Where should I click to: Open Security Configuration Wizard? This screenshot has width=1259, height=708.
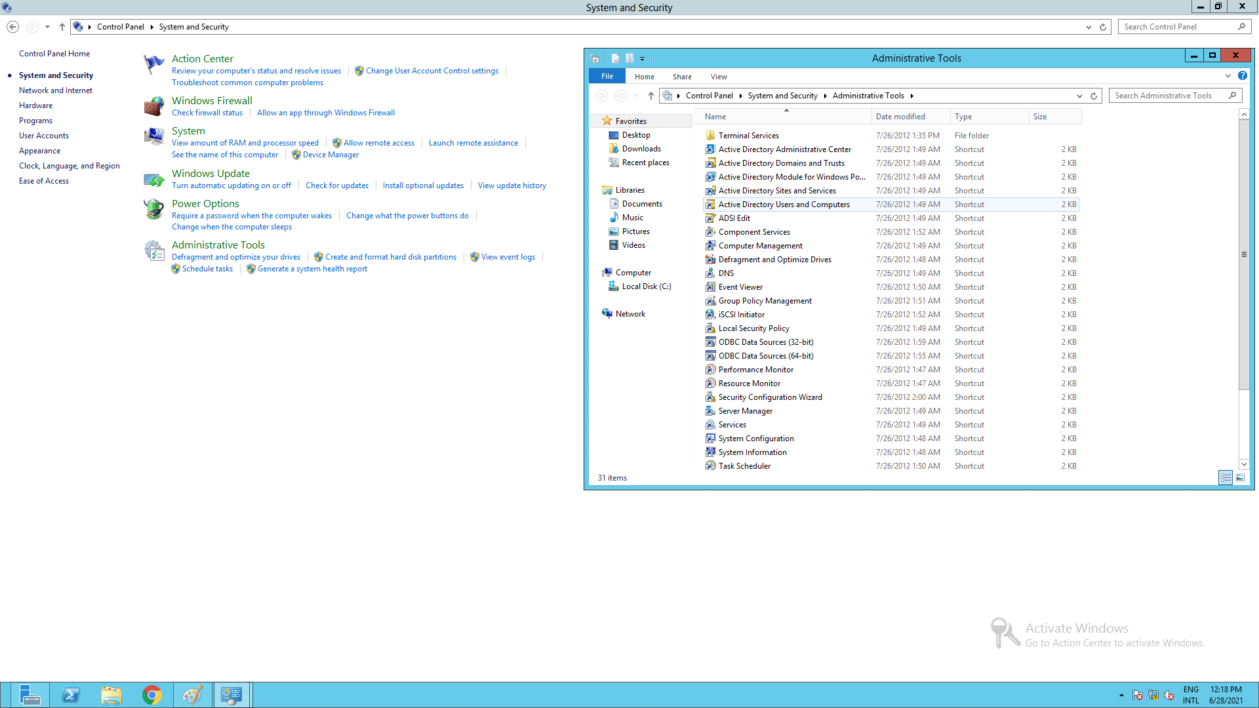click(770, 396)
